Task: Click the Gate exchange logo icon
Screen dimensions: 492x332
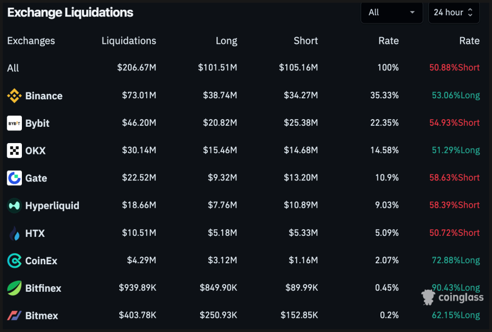Action: (x=14, y=178)
